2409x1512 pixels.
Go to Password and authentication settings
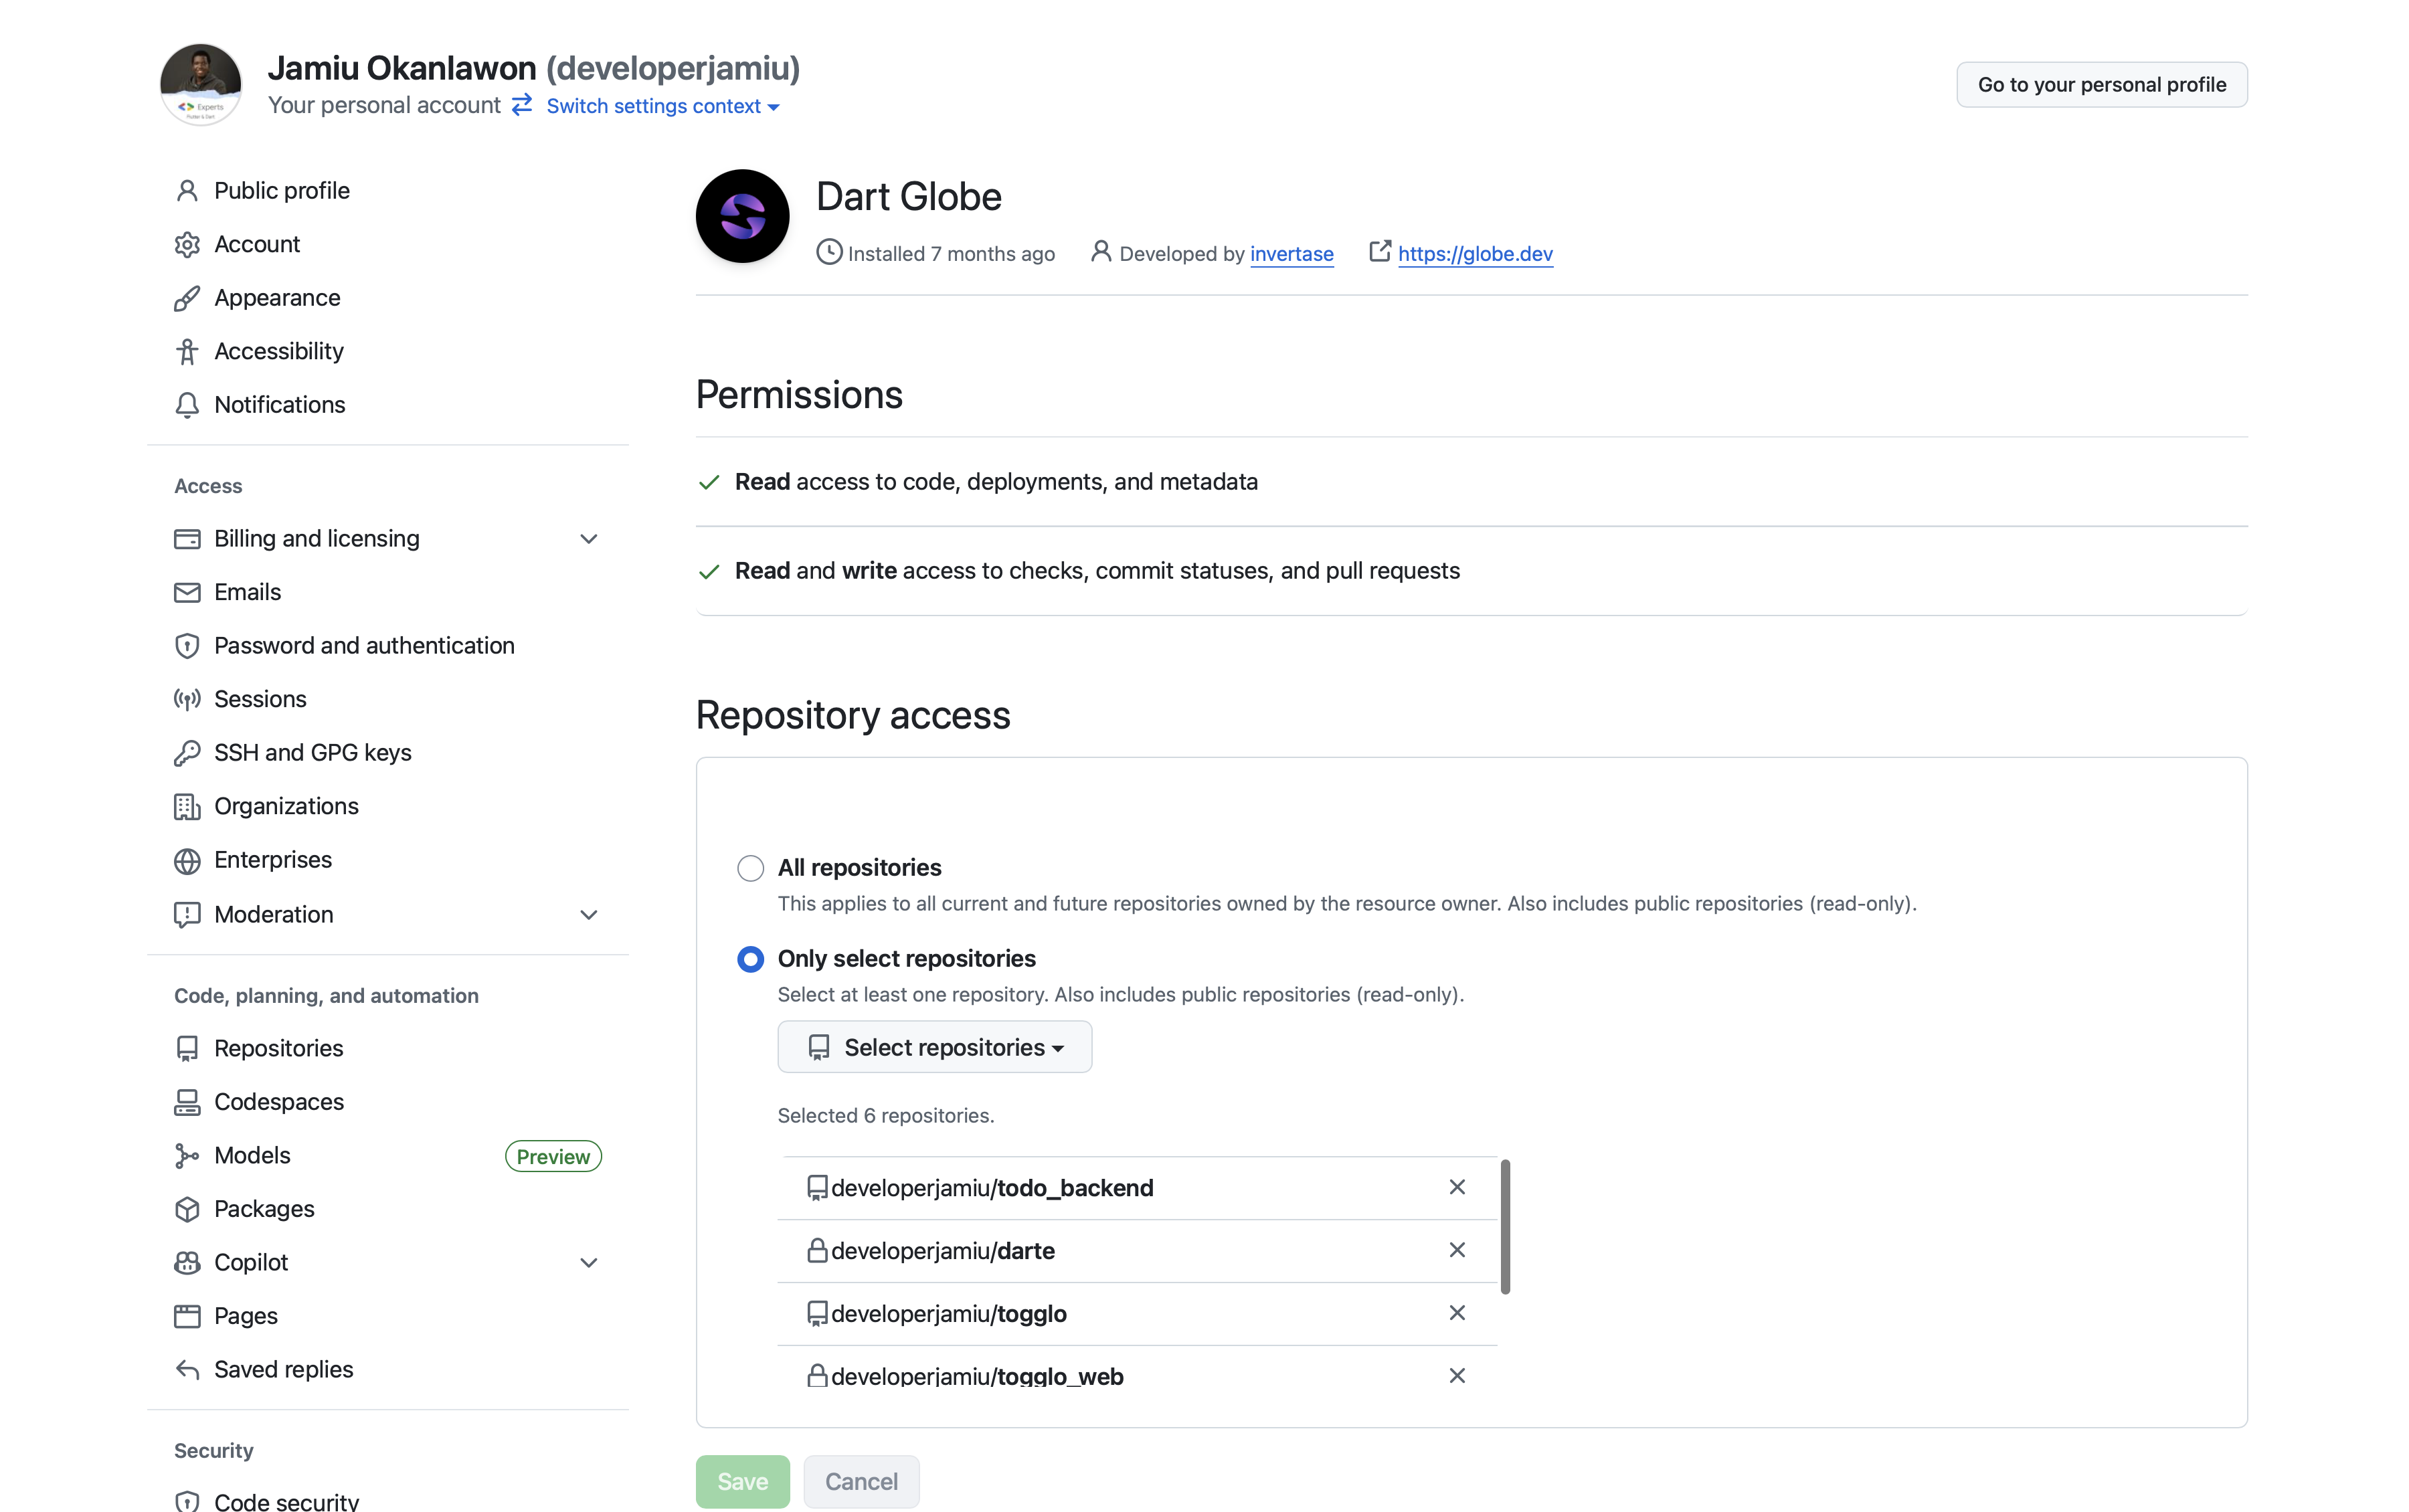point(364,646)
